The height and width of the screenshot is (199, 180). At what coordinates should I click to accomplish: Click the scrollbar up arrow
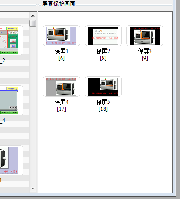[x=33, y=16]
